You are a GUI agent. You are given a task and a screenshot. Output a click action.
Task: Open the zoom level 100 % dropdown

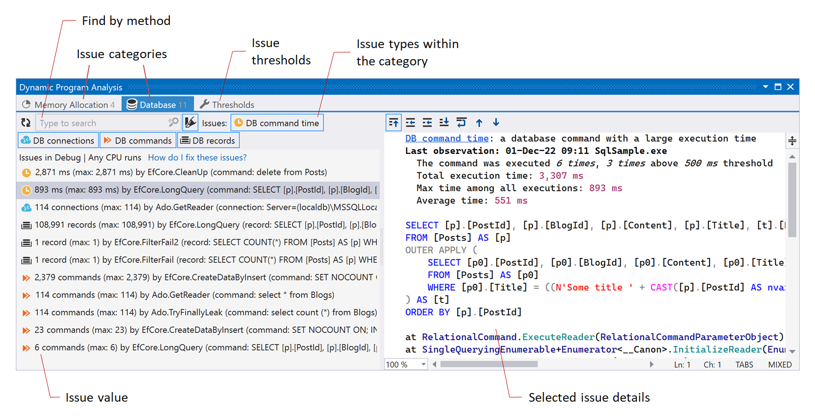423,365
